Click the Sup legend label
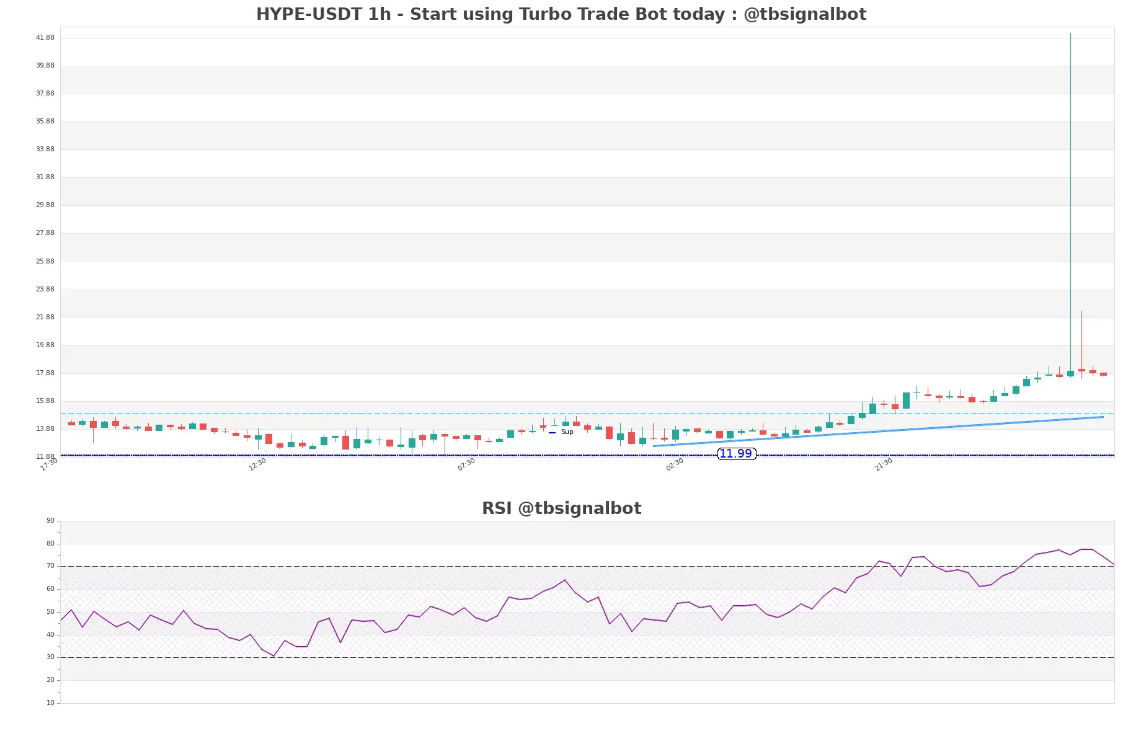 567,432
